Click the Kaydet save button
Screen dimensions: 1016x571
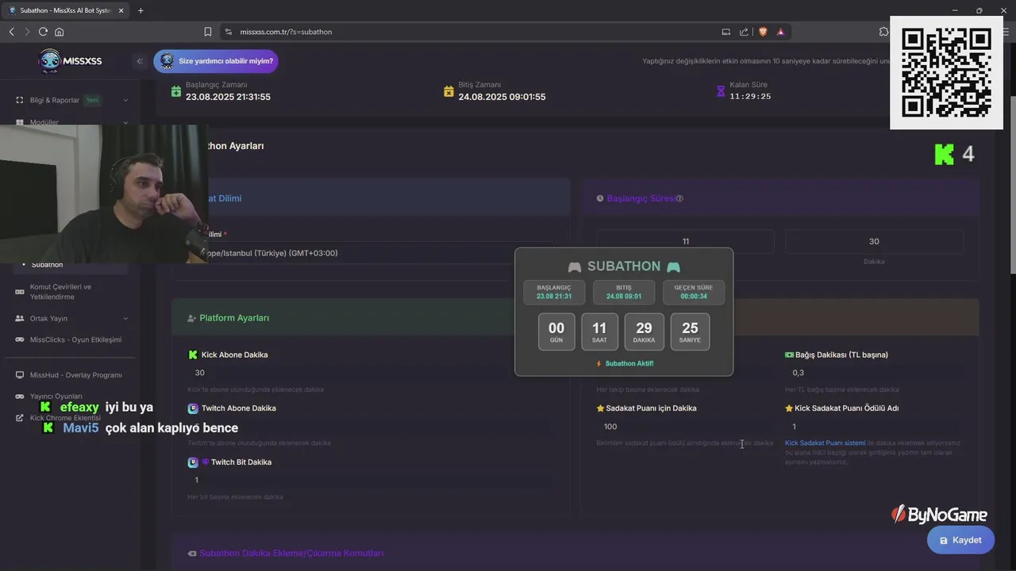[x=960, y=540]
